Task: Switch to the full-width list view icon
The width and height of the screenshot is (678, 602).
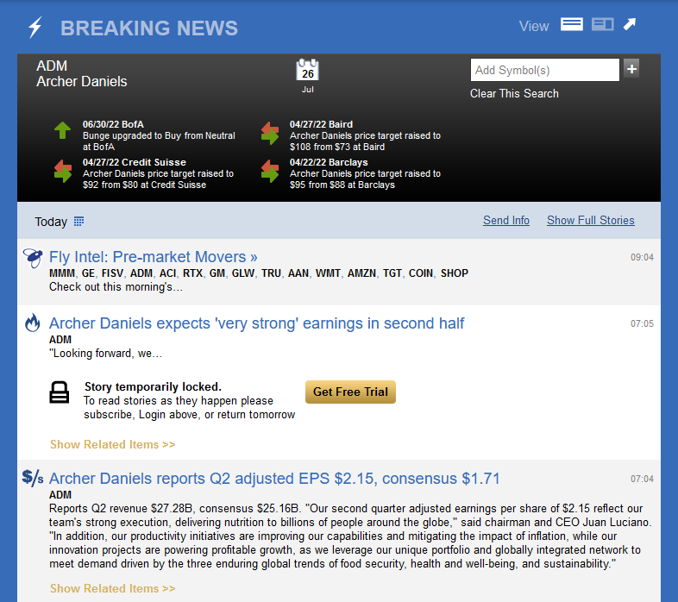Action: (572, 24)
